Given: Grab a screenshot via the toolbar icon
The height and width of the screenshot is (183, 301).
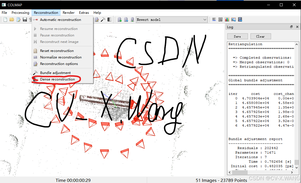Looking at the screenshot, I should click(x=234, y=19).
